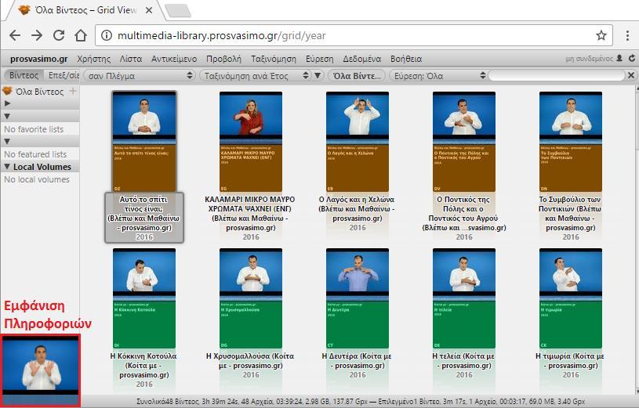Select 'Όλα Βίντεος' list in sidebar

point(39,92)
